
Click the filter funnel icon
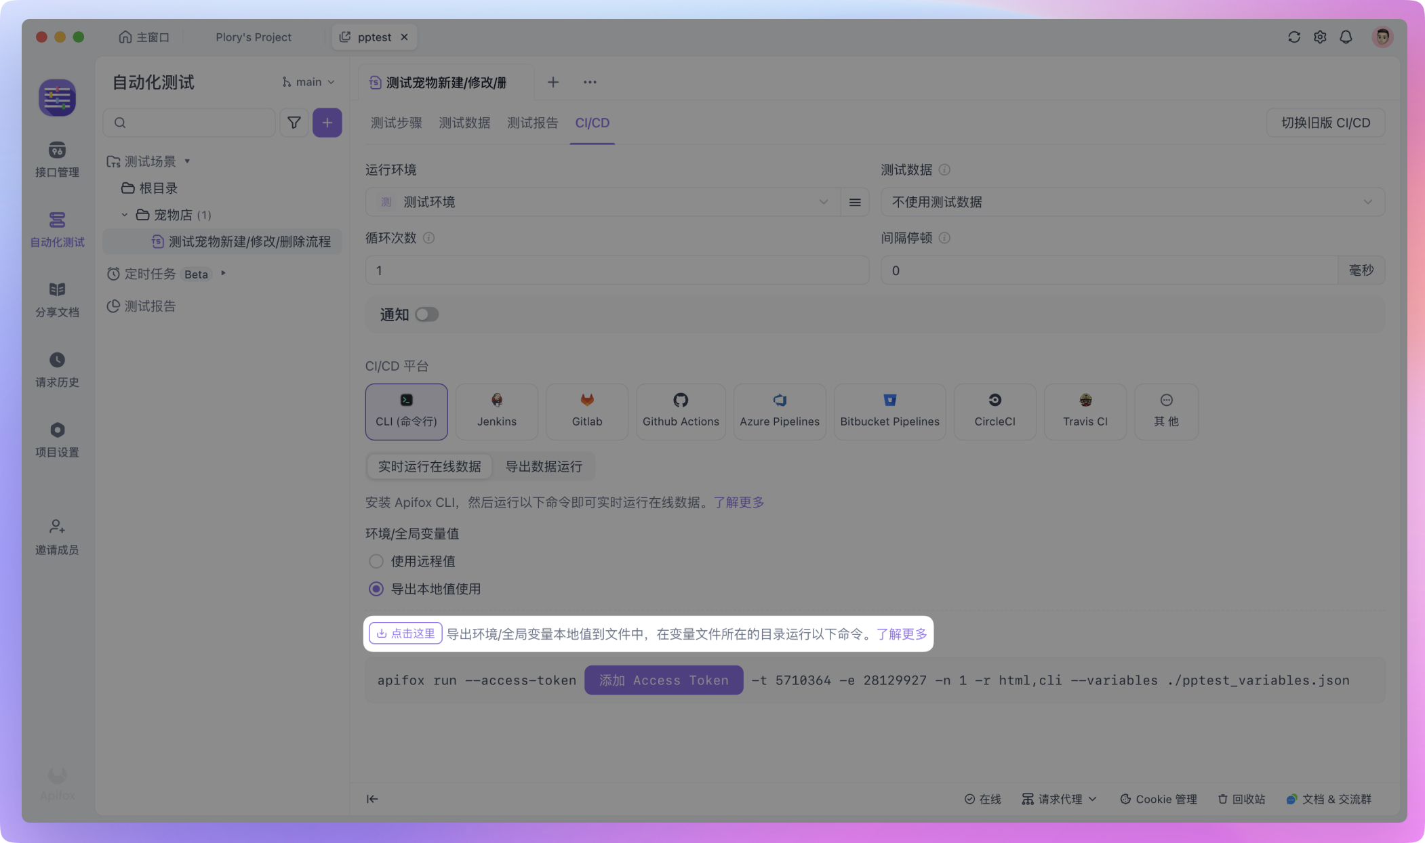[x=294, y=123]
